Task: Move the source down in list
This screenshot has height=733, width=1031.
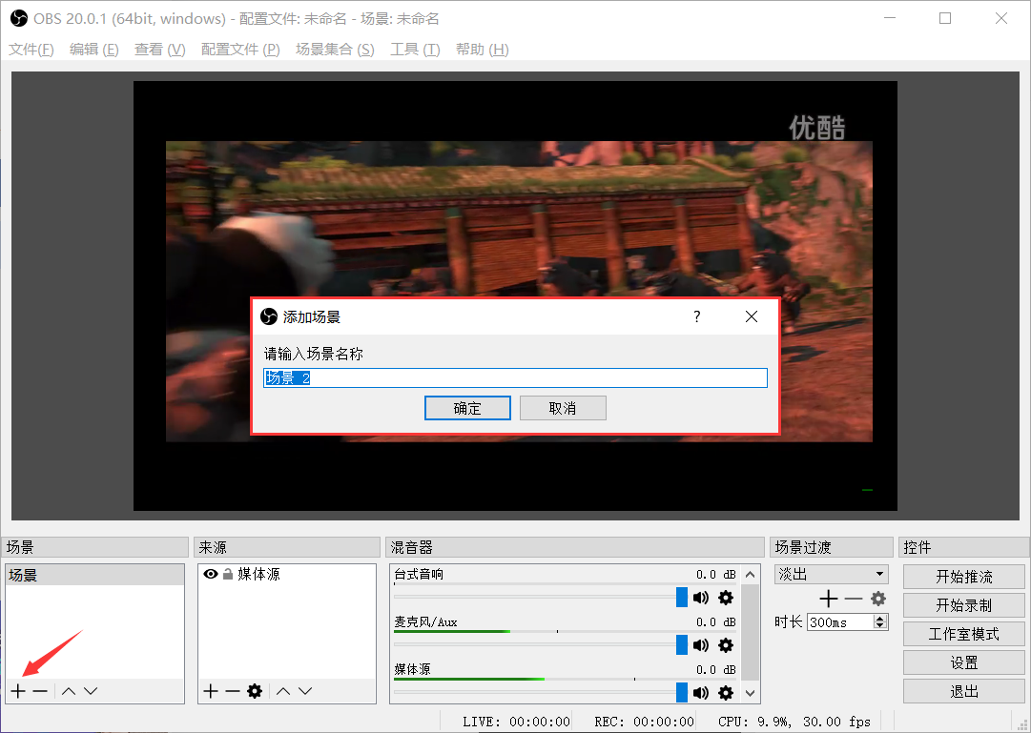Action: 305,691
